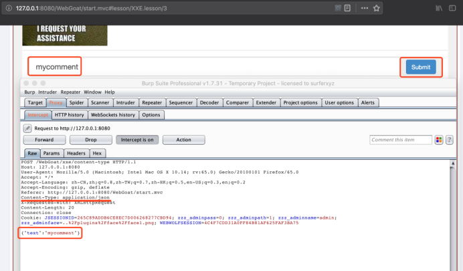The width and height of the screenshot is (463, 271).
Task: Open the Extender tab
Action: click(266, 102)
